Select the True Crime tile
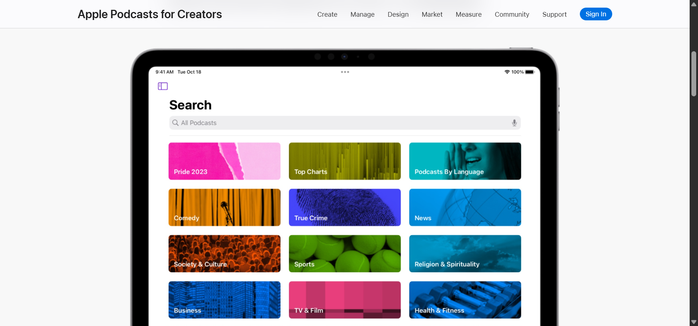The image size is (698, 326). (345, 207)
